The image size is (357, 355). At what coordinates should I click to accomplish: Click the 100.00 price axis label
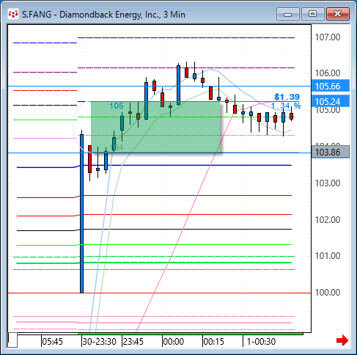point(328,293)
